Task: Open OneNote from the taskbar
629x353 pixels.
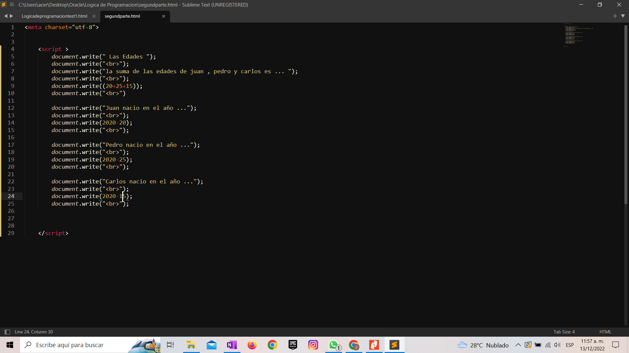Action: click(232, 345)
